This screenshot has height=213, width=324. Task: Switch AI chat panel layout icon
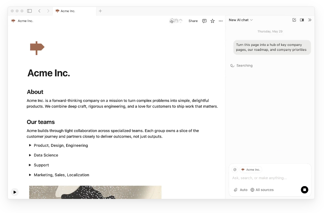pos(302,20)
